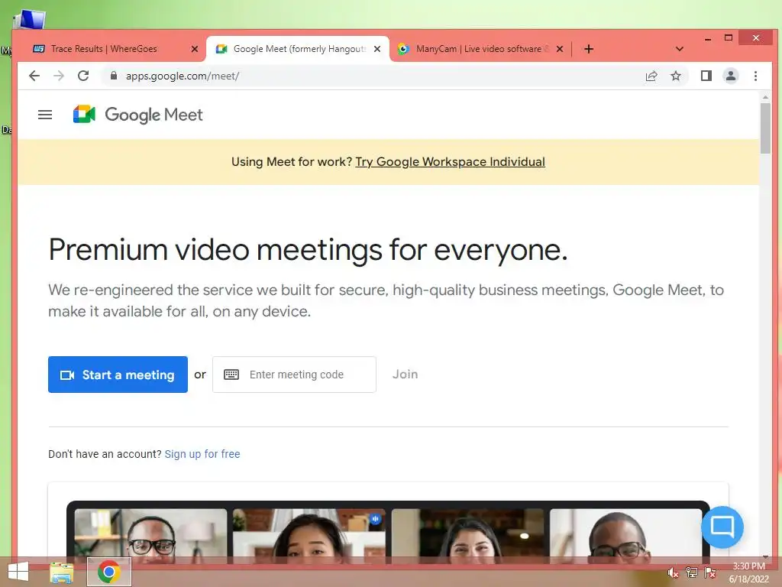Reload the current page
The width and height of the screenshot is (782, 587).
point(83,76)
